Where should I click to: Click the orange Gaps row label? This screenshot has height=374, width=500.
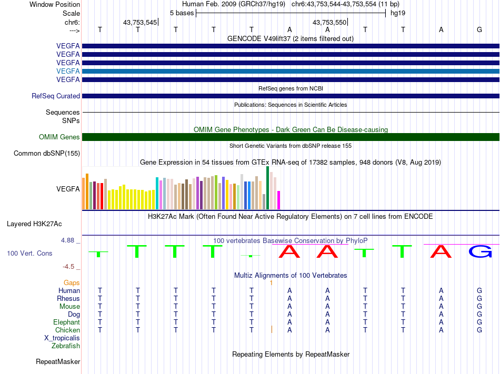(72, 282)
